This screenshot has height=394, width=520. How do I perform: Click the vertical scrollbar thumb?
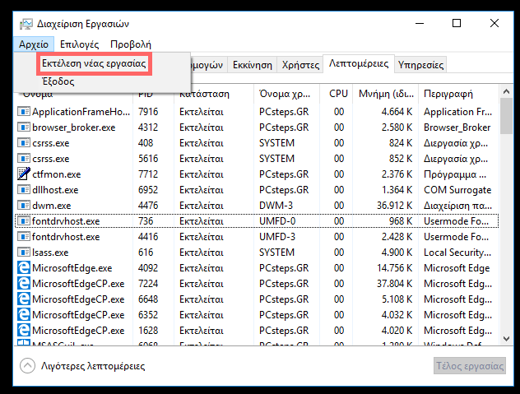tap(506, 116)
